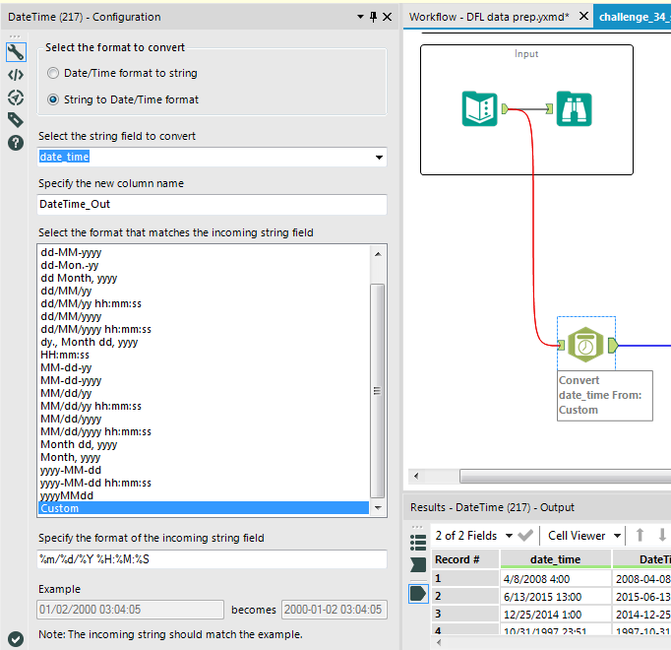671x650 pixels.
Task: Select the Browse binoculars tool on canvas
Action: pos(574,108)
